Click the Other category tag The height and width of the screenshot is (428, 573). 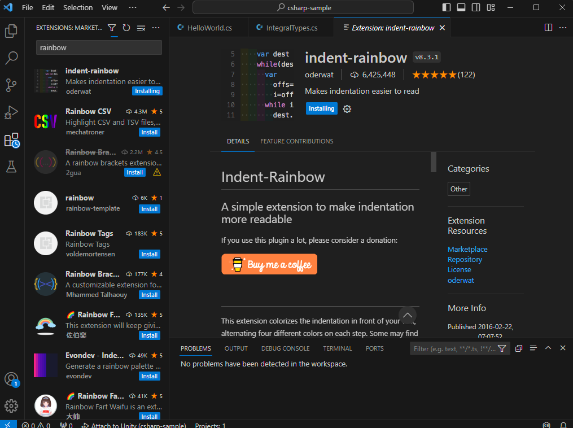458,189
